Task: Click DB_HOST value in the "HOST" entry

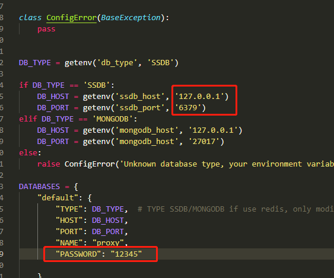Action: 108,221
